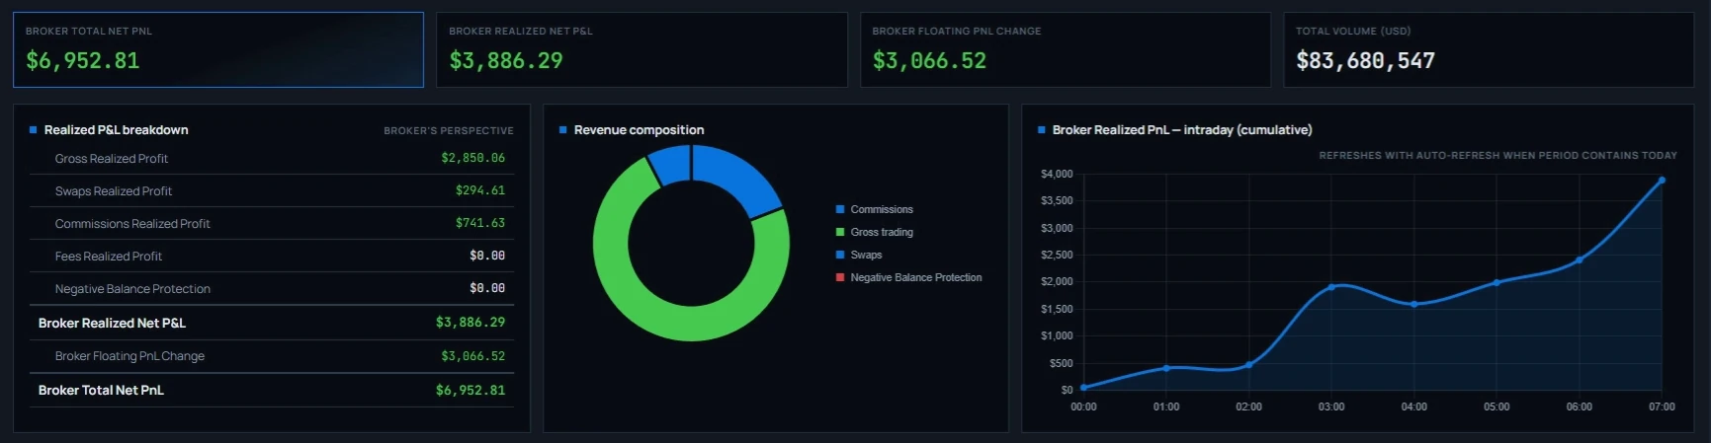Viewport: 1711px width, 443px height.
Task: Click the $3,066.52 value in breakdown table
Action: [472, 356]
